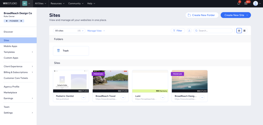Click the Pioneer badge

click(x=14, y=21)
